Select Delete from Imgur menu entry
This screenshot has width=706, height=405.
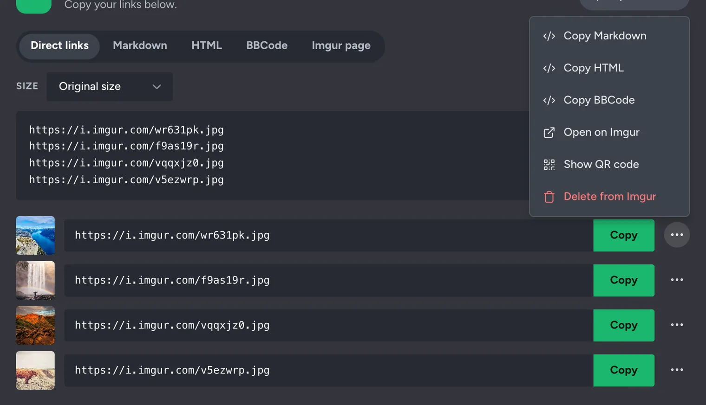[x=609, y=196]
